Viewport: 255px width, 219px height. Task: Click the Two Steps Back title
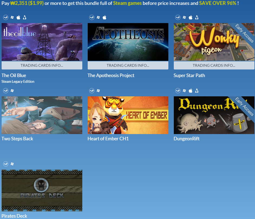pos(17,139)
